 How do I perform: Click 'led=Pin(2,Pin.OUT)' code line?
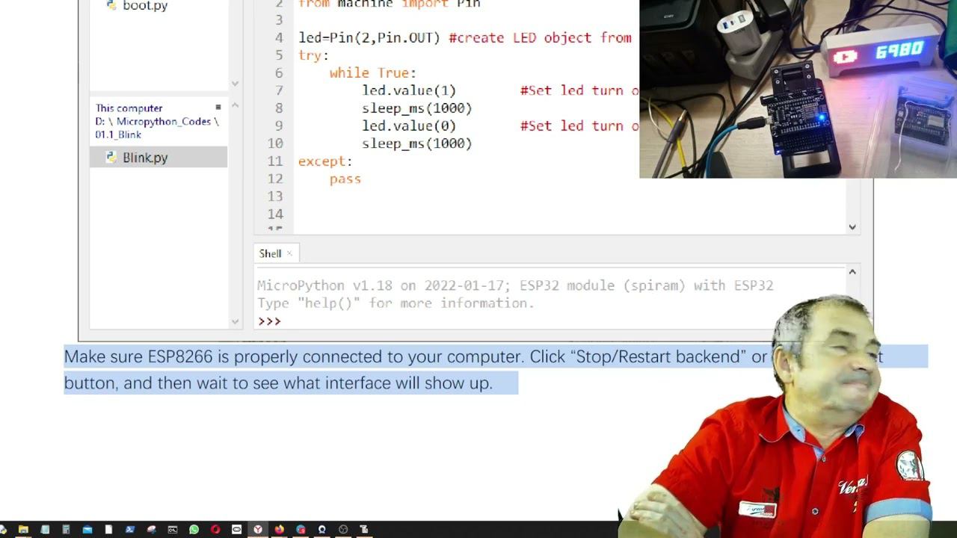369,37
